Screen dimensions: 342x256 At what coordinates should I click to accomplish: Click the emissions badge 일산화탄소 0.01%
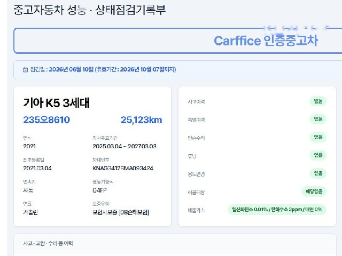pos(277,210)
